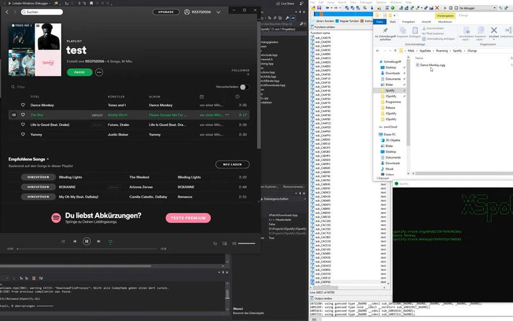
Task: Click the UPGRADE button in Spotify
Action: pyautogui.click(x=166, y=12)
